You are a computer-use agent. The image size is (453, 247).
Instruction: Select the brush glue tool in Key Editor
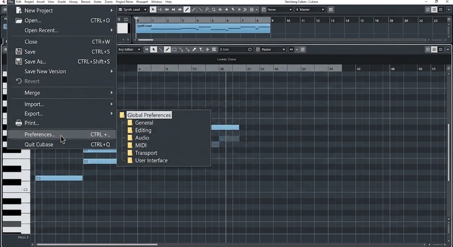pyautogui.click(x=194, y=49)
